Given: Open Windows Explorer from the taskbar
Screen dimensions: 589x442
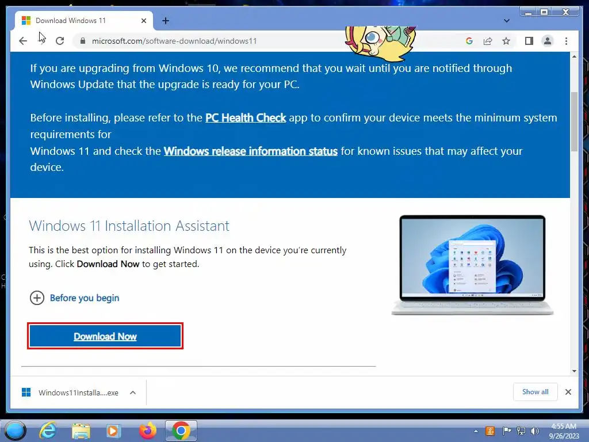Looking at the screenshot, I should click(81, 430).
